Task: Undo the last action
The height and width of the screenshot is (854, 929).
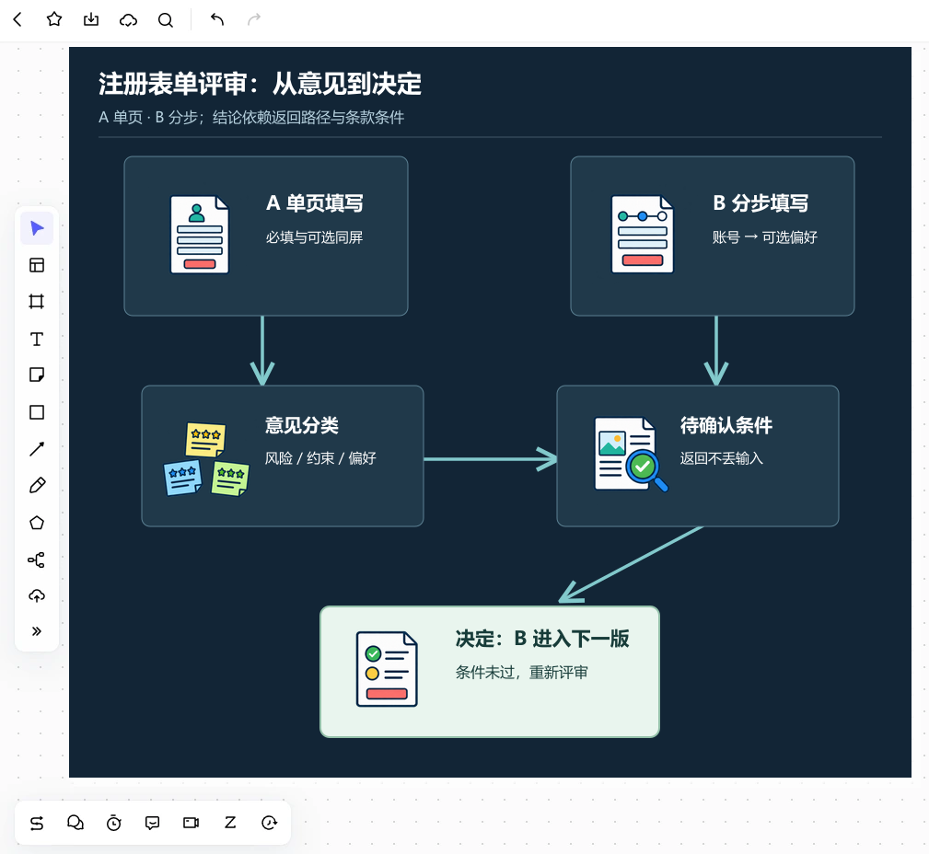Action: [217, 19]
